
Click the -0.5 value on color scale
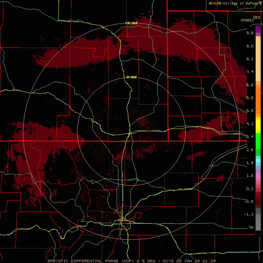[249, 202]
